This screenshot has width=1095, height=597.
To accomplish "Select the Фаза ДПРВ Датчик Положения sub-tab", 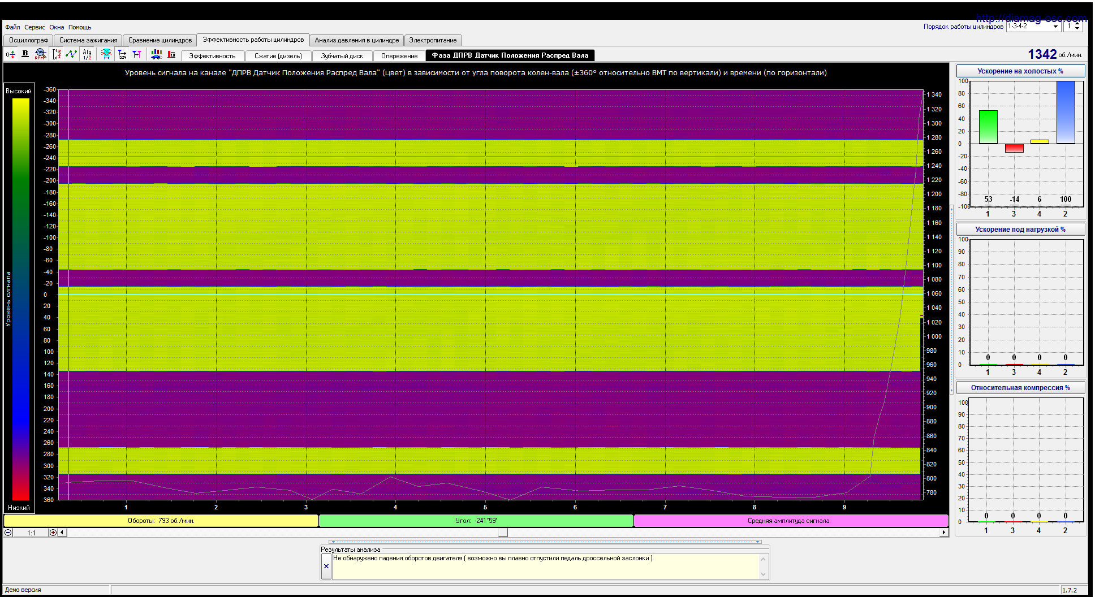I will click(x=510, y=55).
